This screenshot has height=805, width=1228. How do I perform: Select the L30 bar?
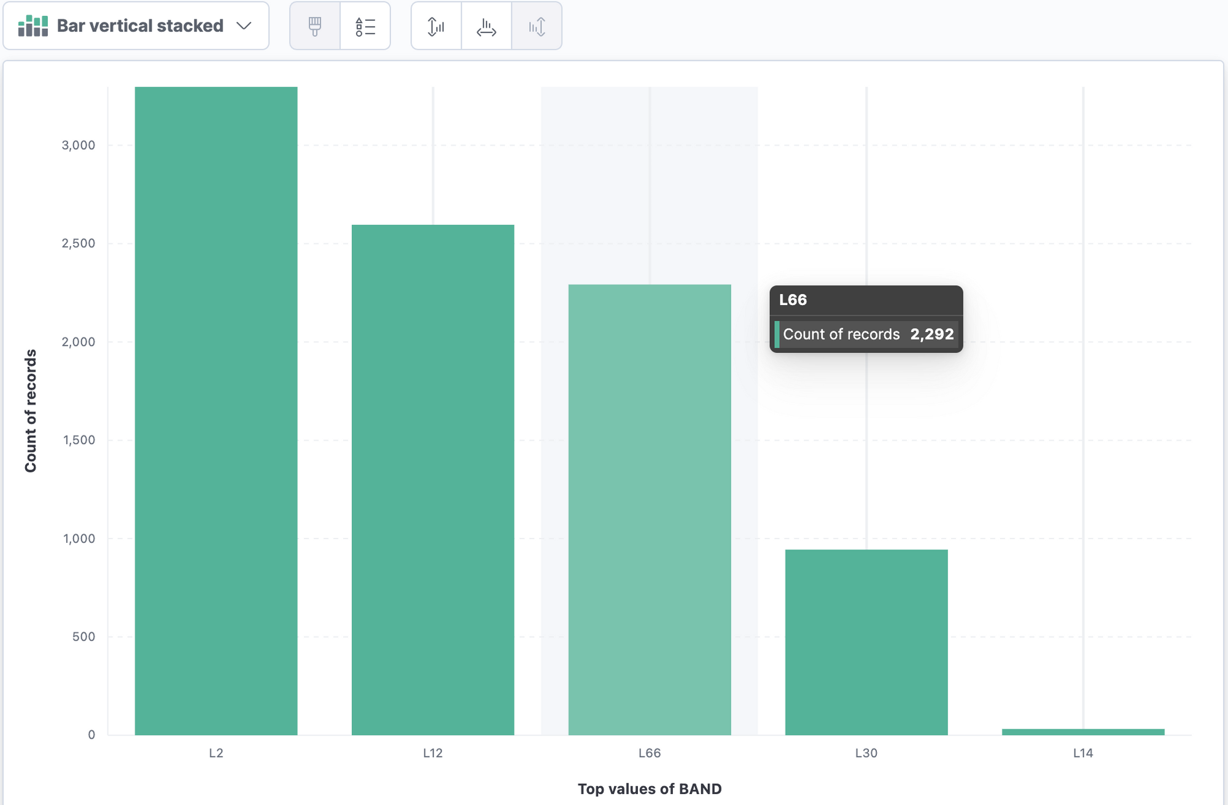(866, 642)
